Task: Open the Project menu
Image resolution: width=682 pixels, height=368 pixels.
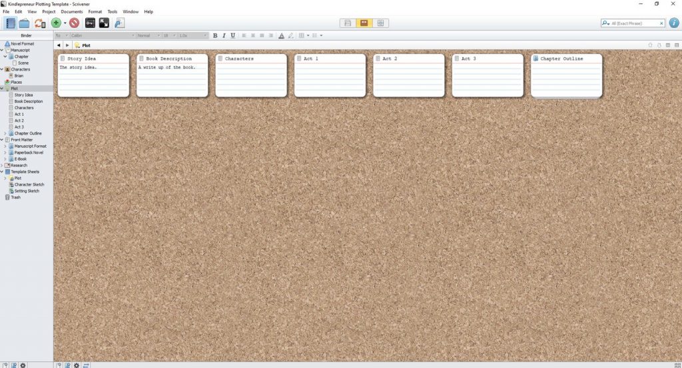Action: pos(49,12)
